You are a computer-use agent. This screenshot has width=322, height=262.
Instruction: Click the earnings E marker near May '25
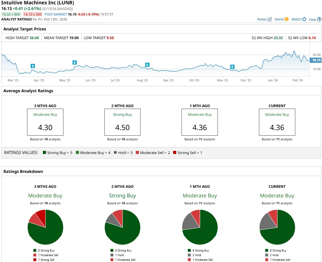click(75, 63)
